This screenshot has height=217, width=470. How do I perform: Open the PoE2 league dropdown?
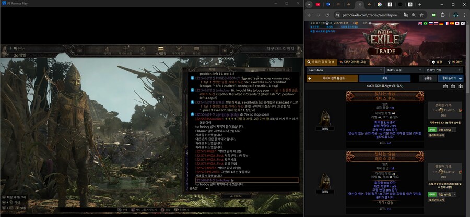pyautogui.click(x=405, y=70)
